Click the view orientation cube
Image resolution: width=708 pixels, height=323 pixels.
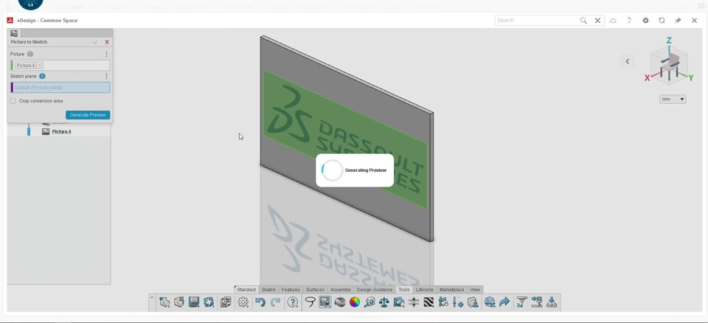tap(669, 66)
